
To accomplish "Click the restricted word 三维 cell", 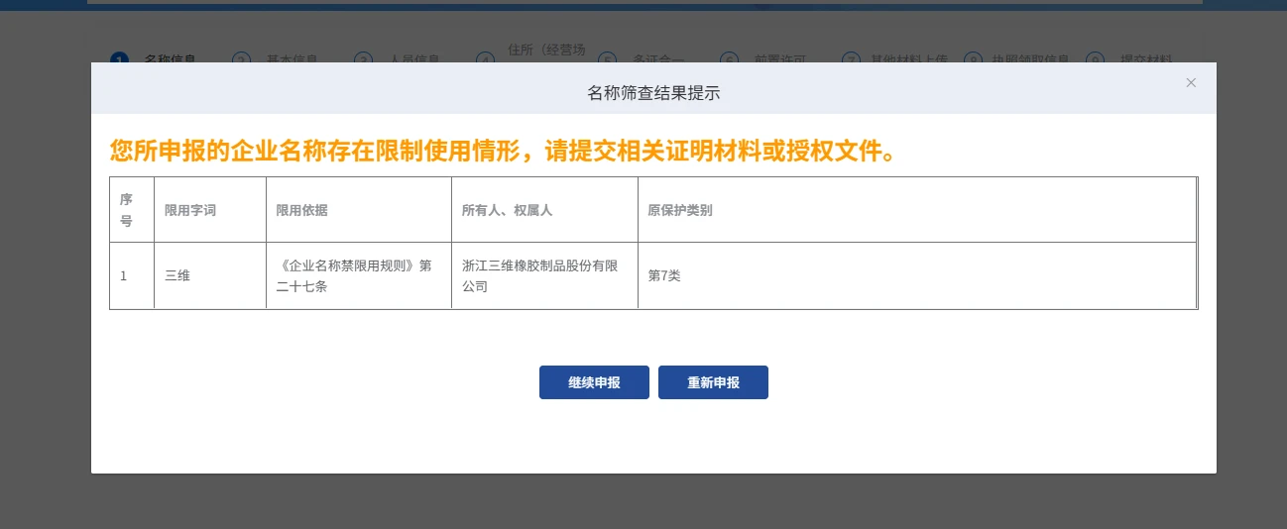I will coord(177,275).
